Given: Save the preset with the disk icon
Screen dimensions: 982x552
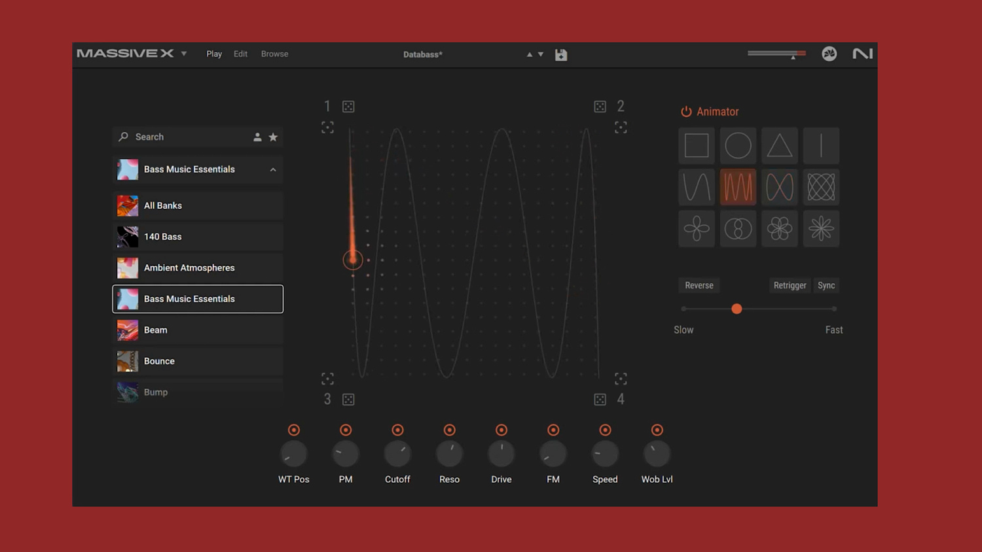Looking at the screenshot, I should click(x=561, y=55).
